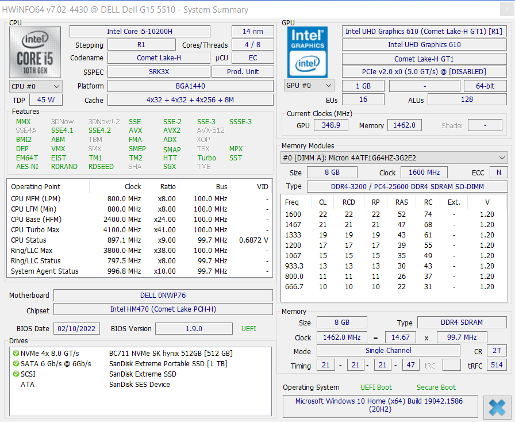Click the green check icon beside SCSI drive
The image size is (515, 422).
16,374
